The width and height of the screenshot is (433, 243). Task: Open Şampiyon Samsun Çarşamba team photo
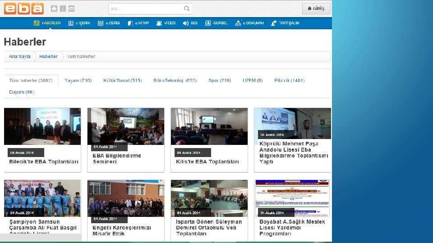42,198
